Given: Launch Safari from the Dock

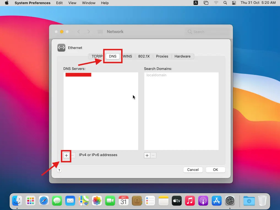Looking at the screenshot, I should point(44,201).
